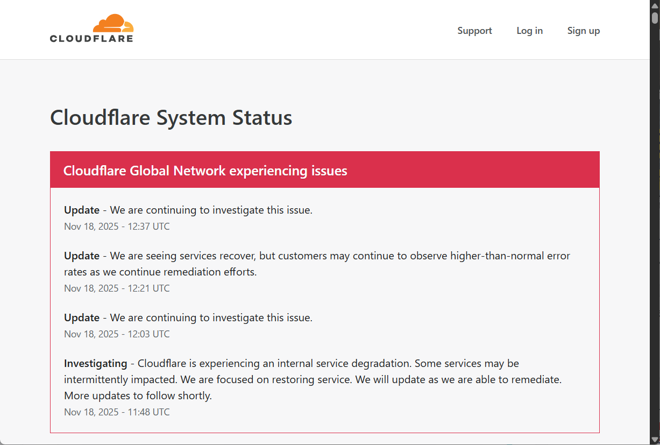Viewport: 660px width, 445px height.
Task: Select the 'Cloudflare Global Network experiencing issues' title
Action: (205, 171)
